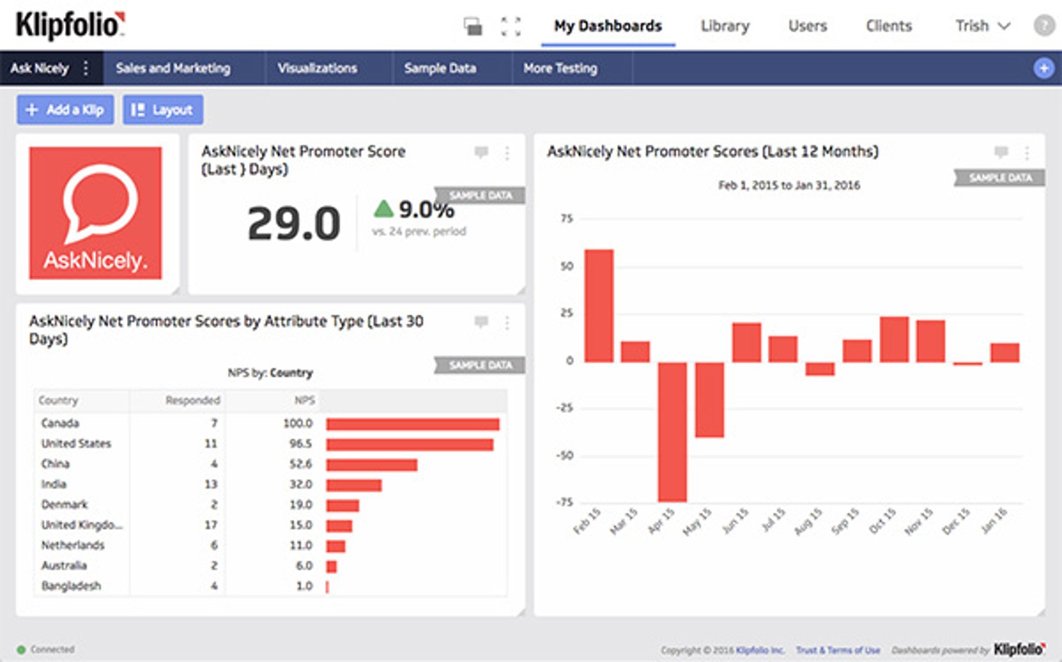Click the 9.0% change value

[427, 210]
